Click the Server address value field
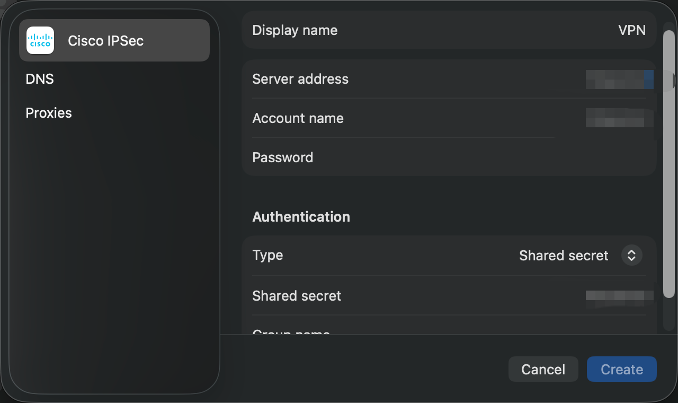This screenshot has width=678, height=403. 619,79
